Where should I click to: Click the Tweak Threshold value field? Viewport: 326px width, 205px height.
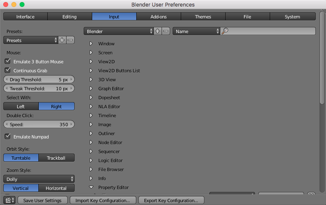pos(39,89)
